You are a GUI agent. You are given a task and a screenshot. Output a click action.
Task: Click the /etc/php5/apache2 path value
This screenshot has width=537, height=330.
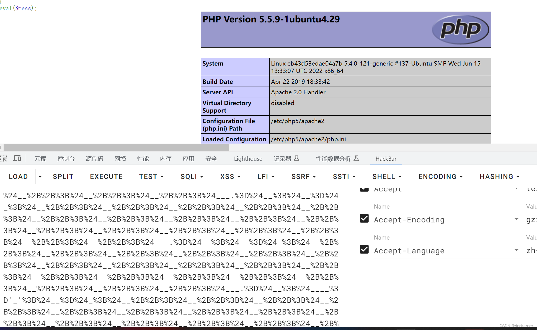[x=298, y=121]
